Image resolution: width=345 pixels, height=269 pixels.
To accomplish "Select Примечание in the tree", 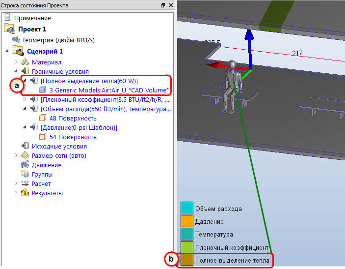I will pos(32,18).
